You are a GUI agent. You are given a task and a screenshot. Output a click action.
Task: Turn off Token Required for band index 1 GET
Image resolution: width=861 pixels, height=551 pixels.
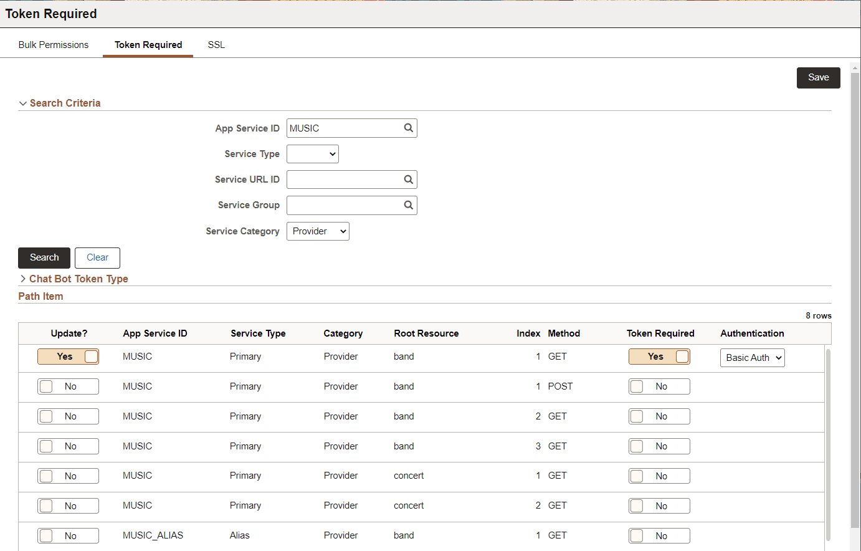tap(659, 357)
